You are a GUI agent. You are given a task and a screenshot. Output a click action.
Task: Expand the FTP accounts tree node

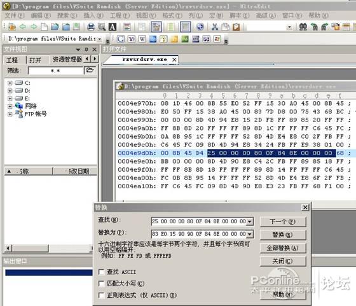pos(10,114)
